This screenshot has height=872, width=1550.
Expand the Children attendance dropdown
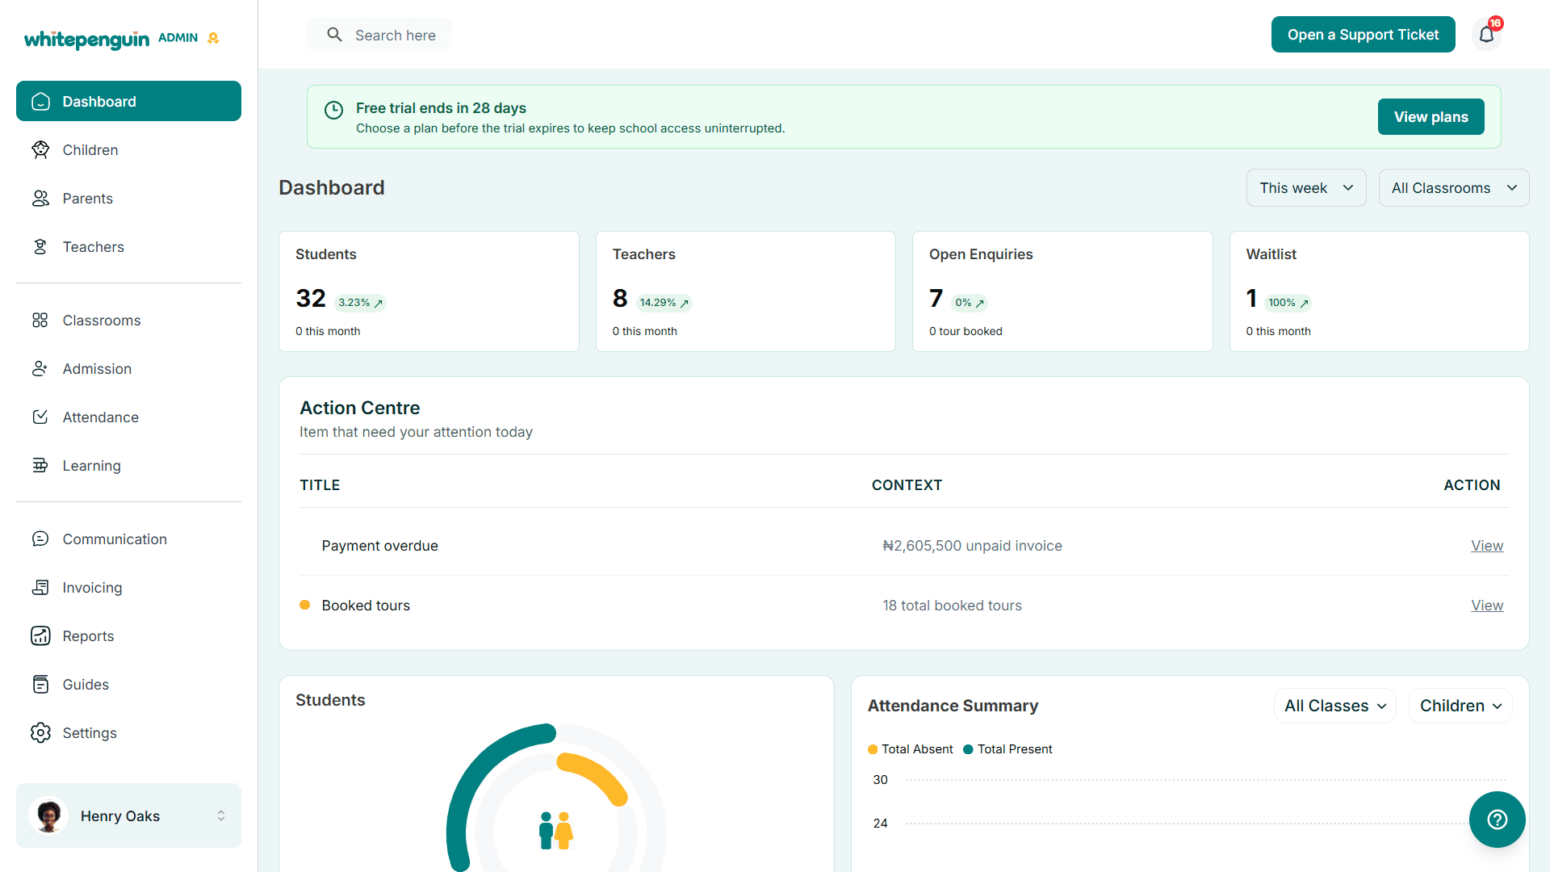click(1460, 706)
